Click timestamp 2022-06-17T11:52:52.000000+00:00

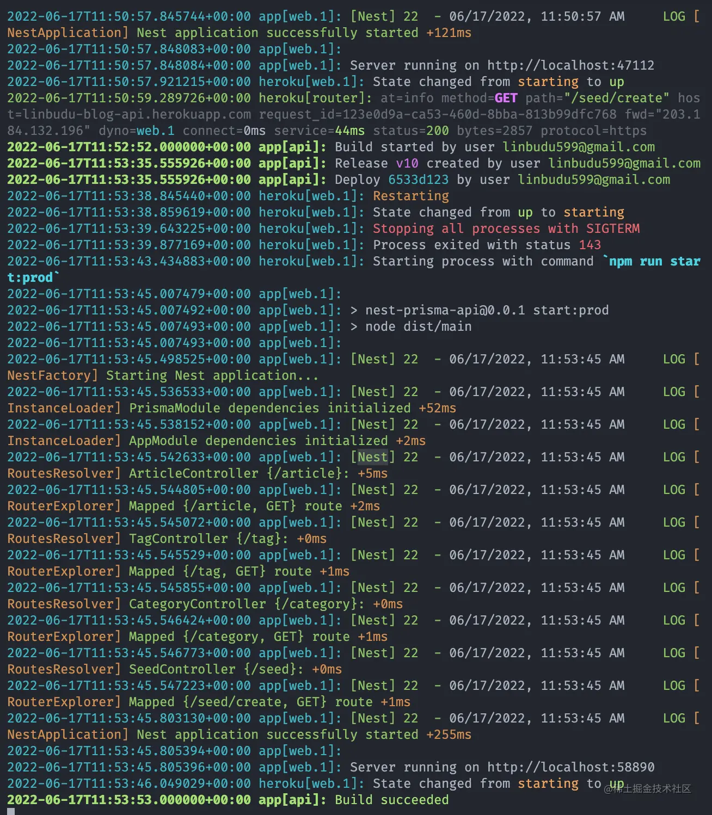(129, 147)
